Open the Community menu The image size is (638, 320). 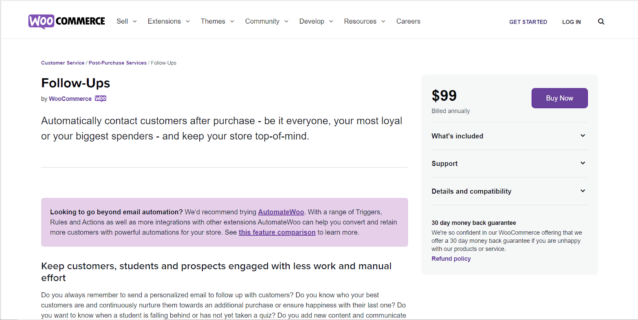pos(267,21)
